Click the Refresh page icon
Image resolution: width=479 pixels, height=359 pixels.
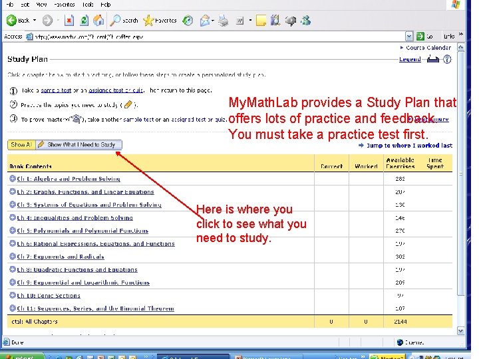coord(84,21)
